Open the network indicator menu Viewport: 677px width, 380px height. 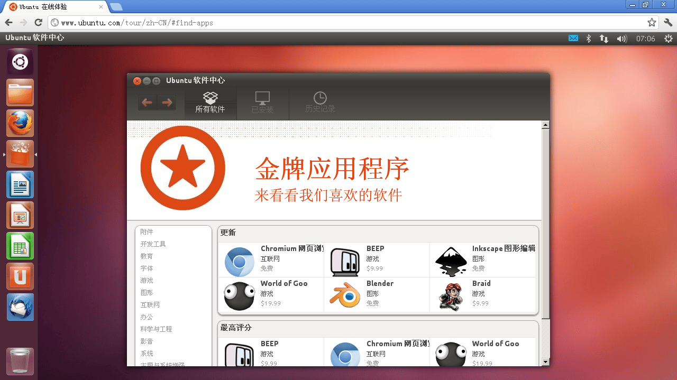click(604, 39)
